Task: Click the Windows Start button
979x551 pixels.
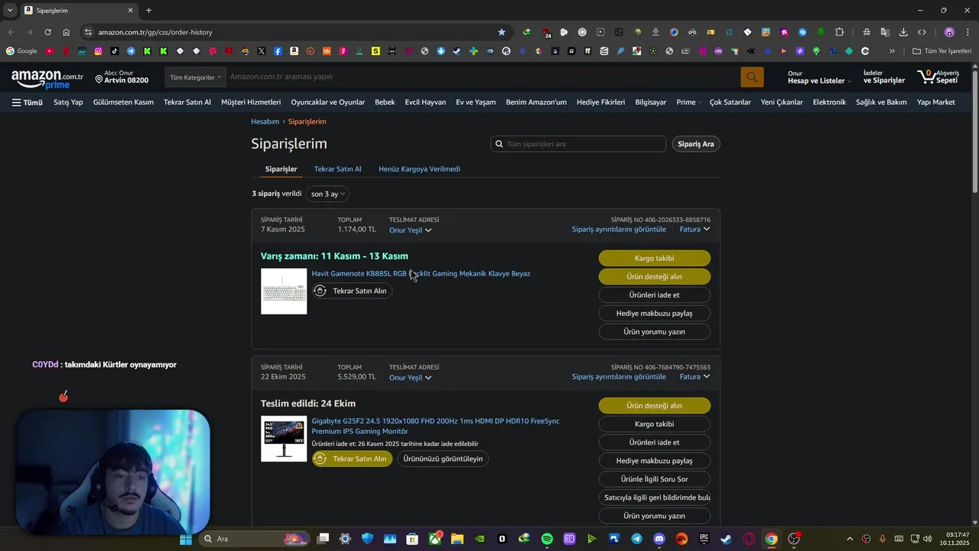Action: pyautogui.click(x=185, y=539)
